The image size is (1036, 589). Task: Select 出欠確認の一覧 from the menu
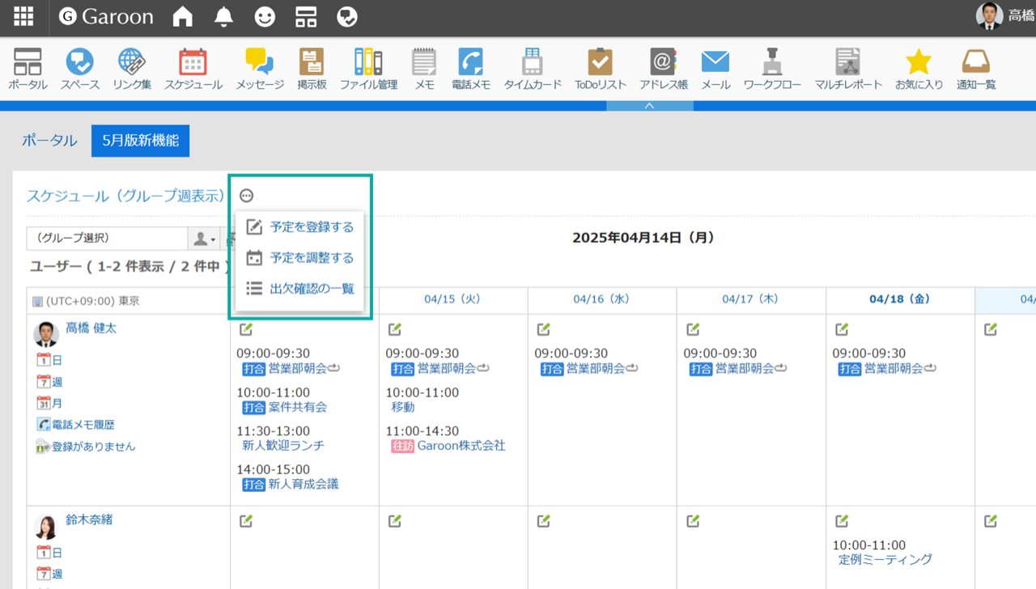[299, 289]
